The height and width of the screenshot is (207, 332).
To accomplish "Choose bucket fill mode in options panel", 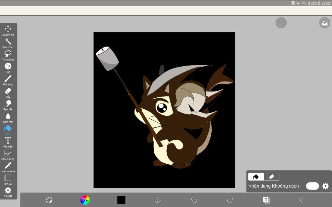I will point(256,177).
